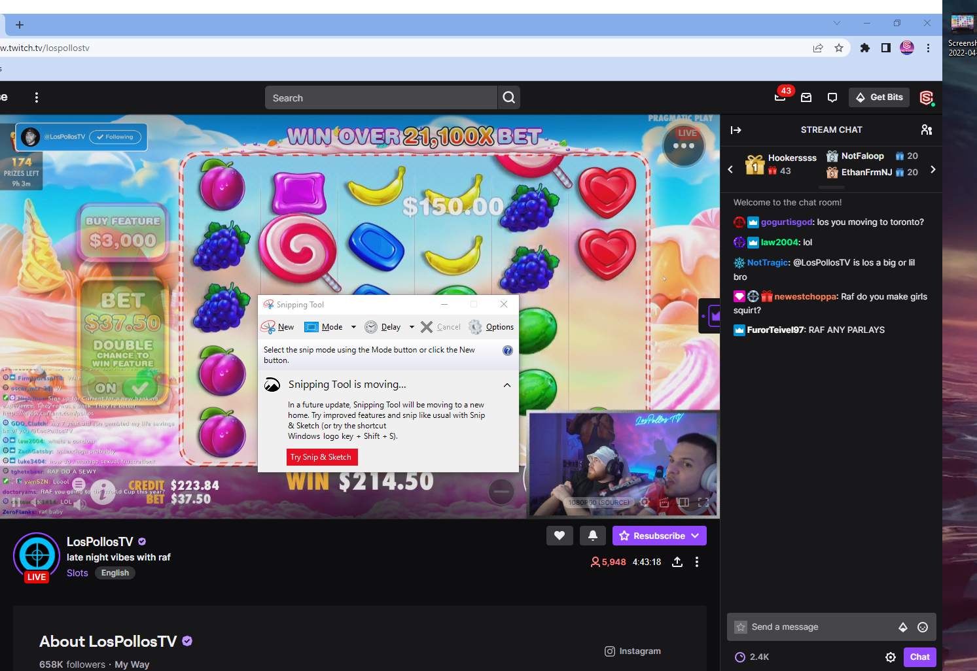Click in Twitch search field

pyautogui.click(x=382, y=97)
